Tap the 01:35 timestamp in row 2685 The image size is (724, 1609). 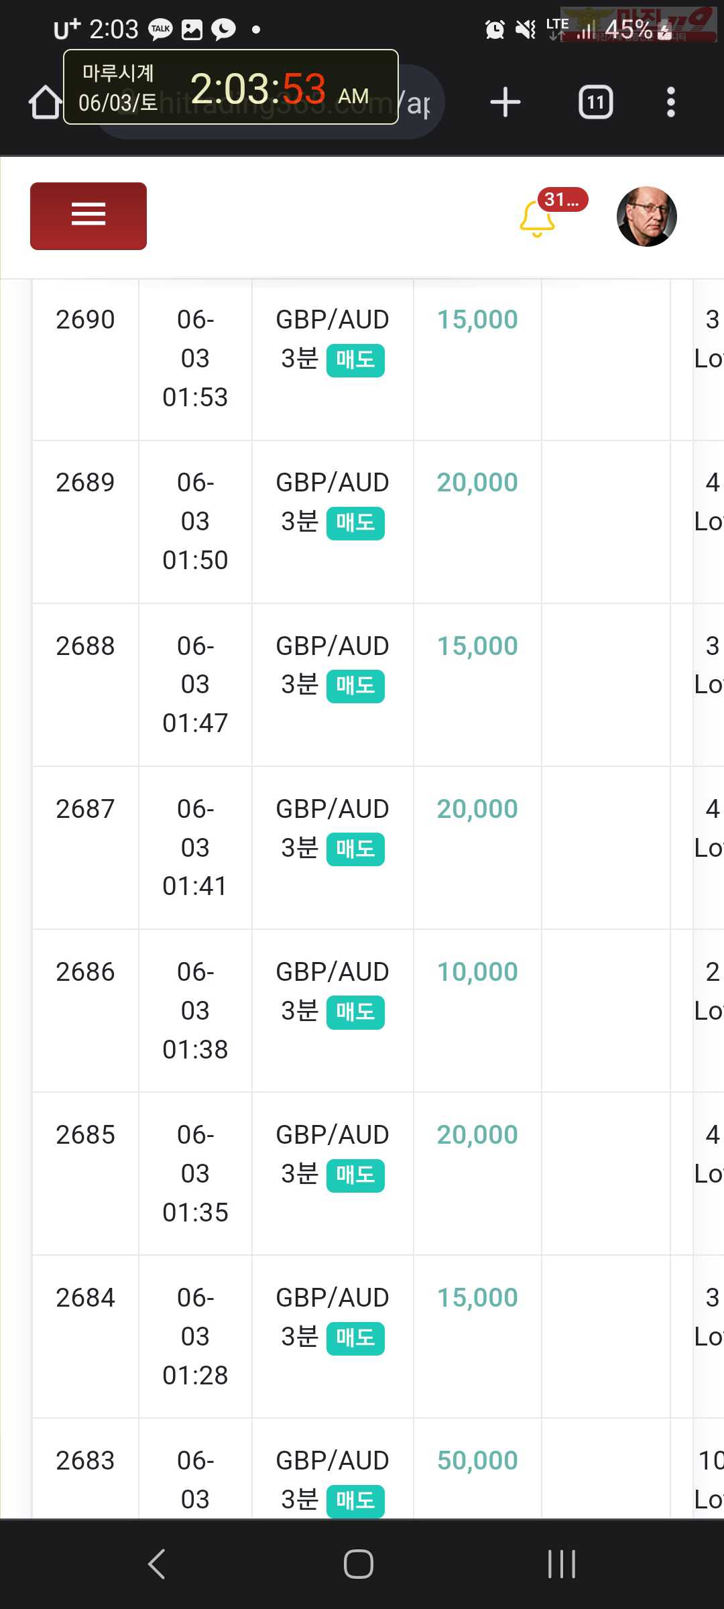(195, 1212)
